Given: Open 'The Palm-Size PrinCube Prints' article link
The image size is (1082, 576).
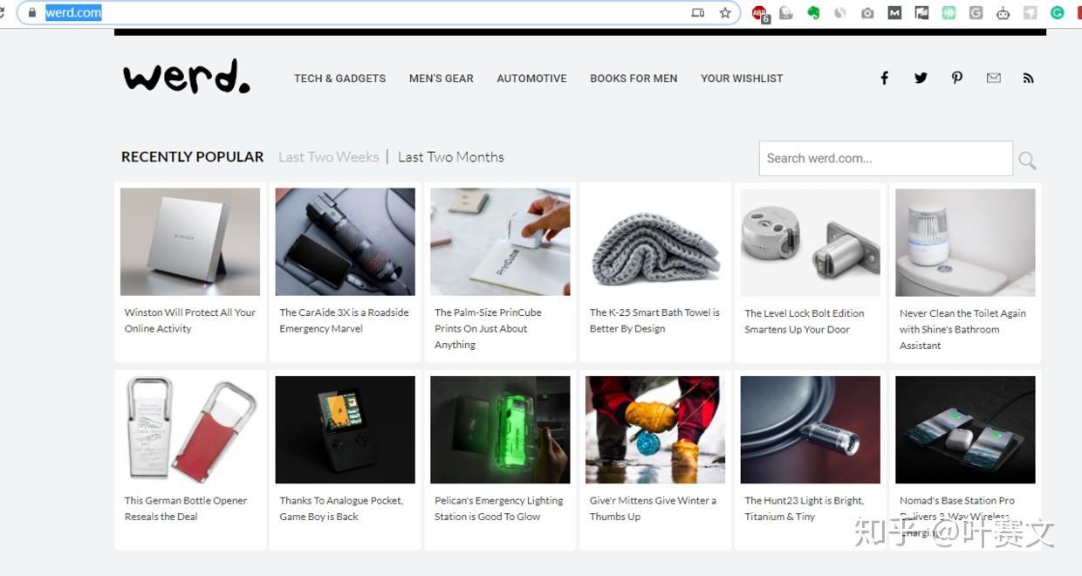Looking at the screenshot, I should pos(488,328).
